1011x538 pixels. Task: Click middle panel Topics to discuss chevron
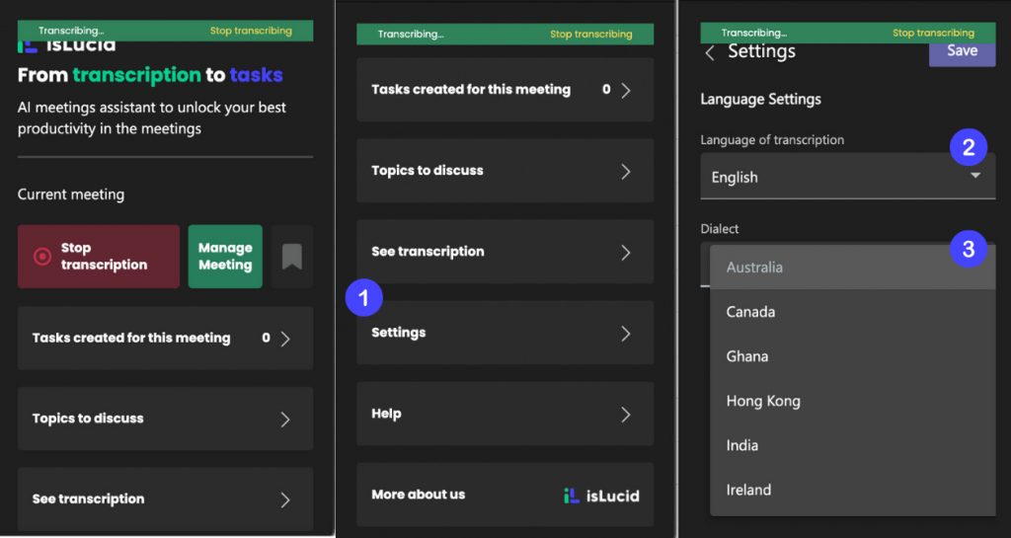tap(625, 172)
